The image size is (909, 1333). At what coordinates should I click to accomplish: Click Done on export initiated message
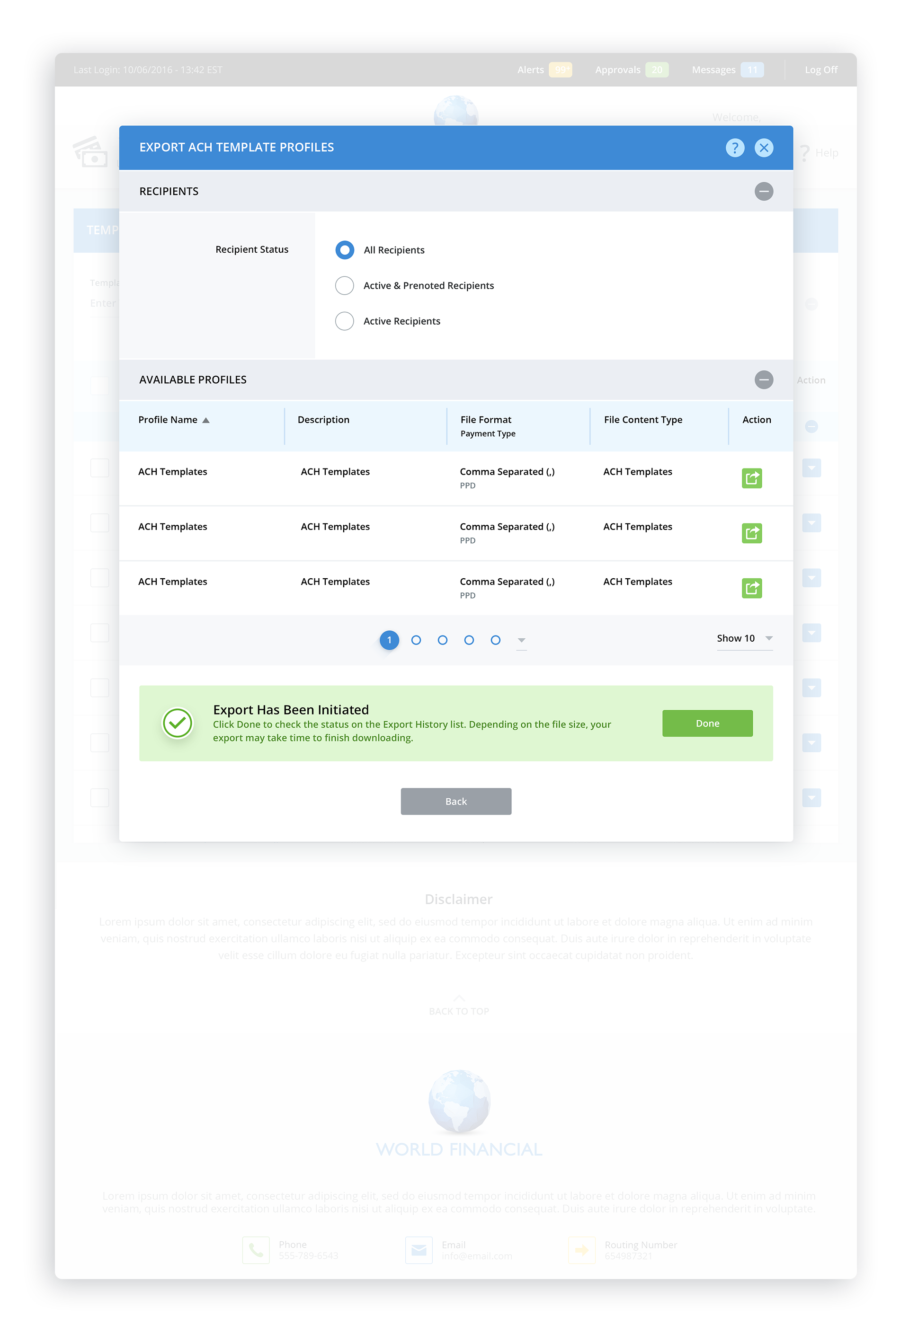707,723
